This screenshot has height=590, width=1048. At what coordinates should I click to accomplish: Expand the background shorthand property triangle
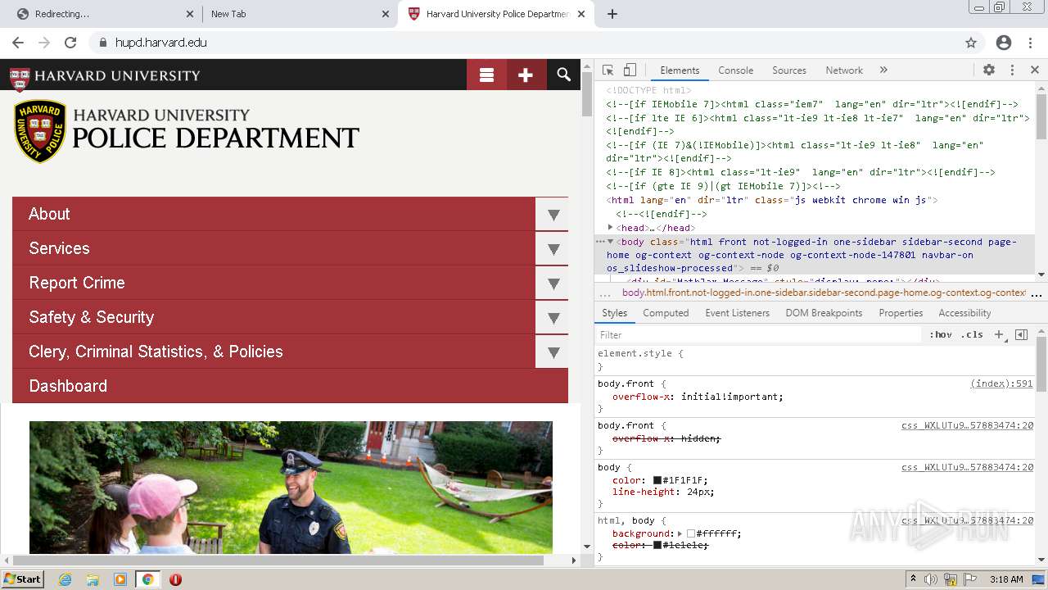680,533
